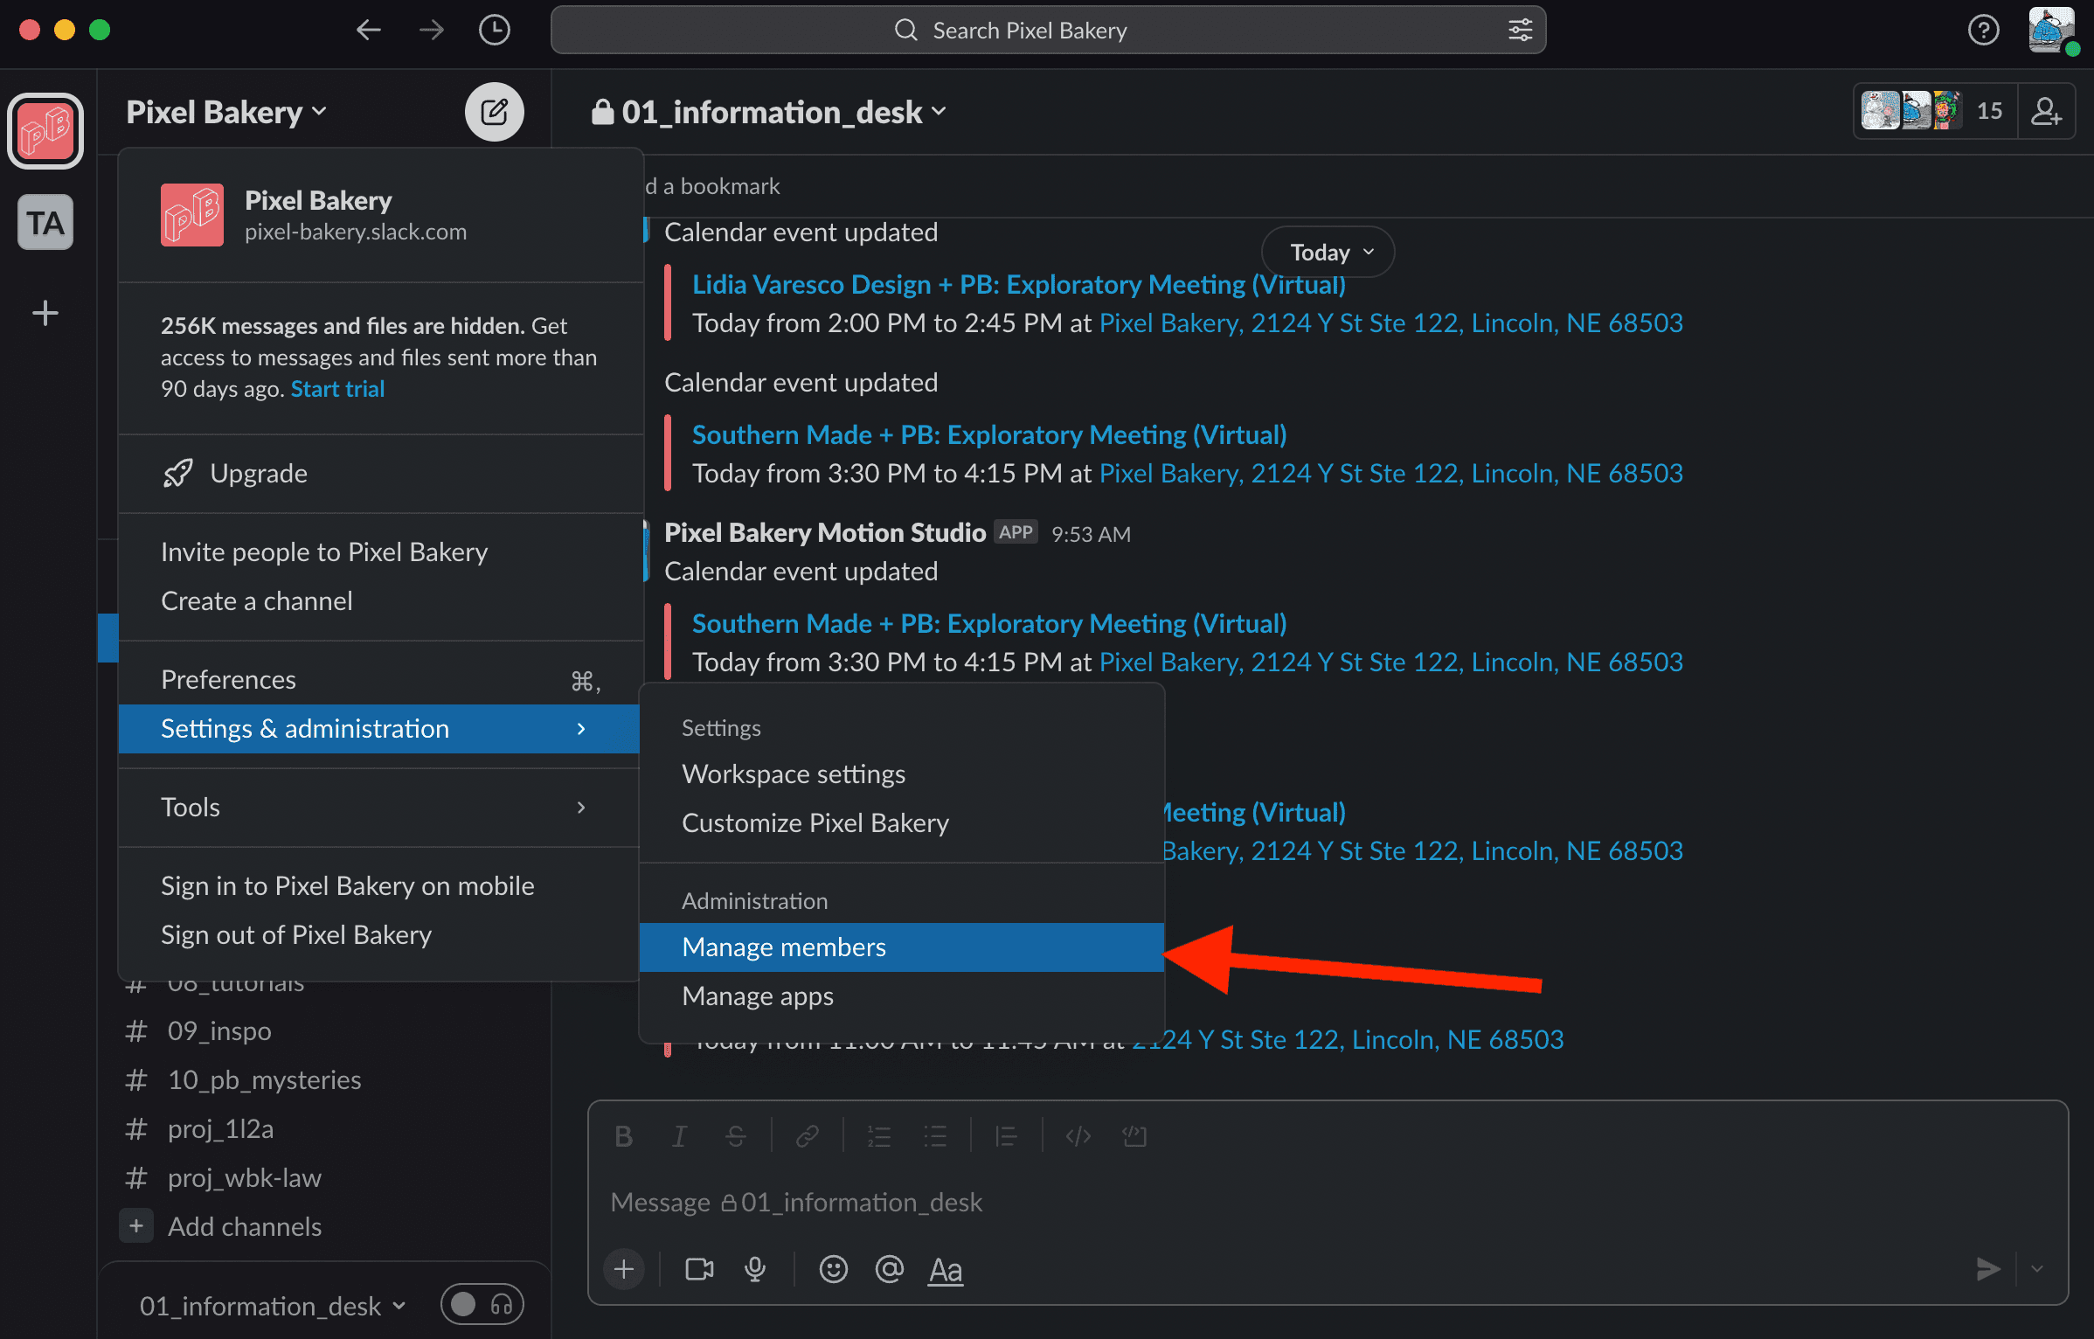2094x1339 pixels.
Task: Mention someone with @ icon
Action: click(x=889, y=1269)
